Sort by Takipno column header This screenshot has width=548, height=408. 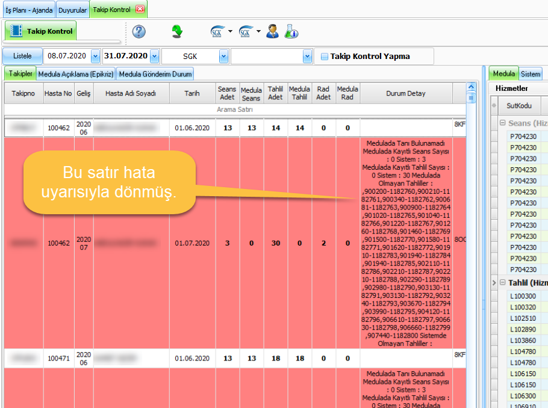(x=23, y=93)
